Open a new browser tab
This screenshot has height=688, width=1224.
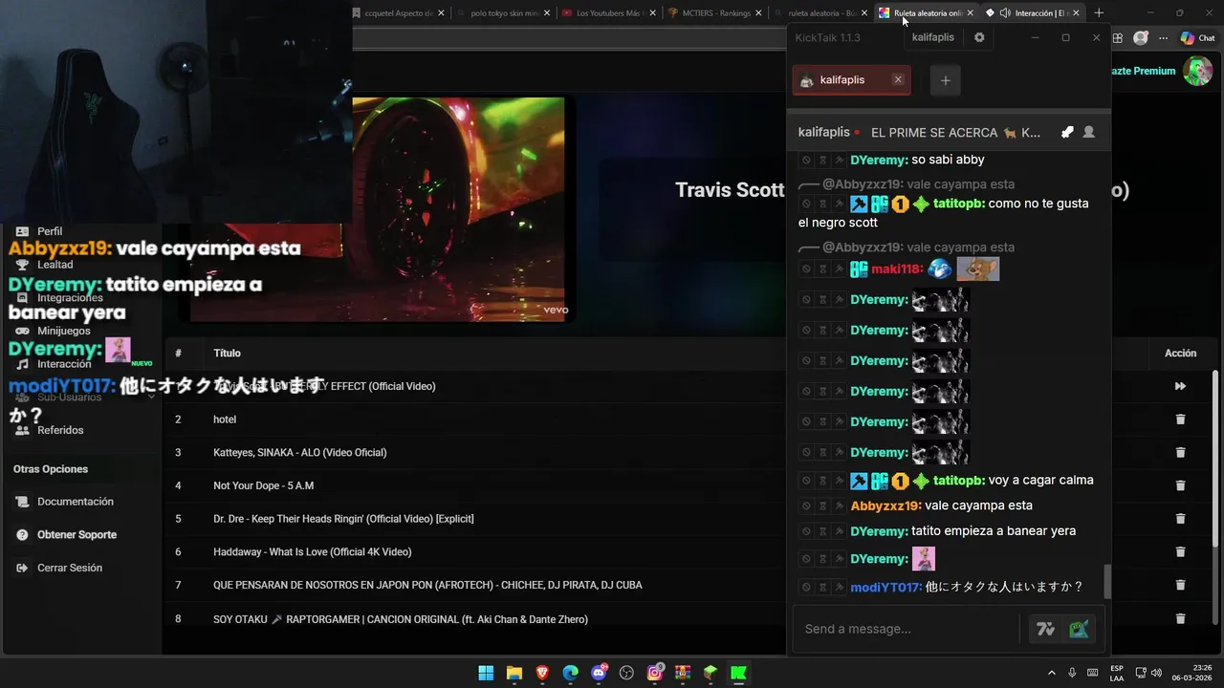point(1099,13)
